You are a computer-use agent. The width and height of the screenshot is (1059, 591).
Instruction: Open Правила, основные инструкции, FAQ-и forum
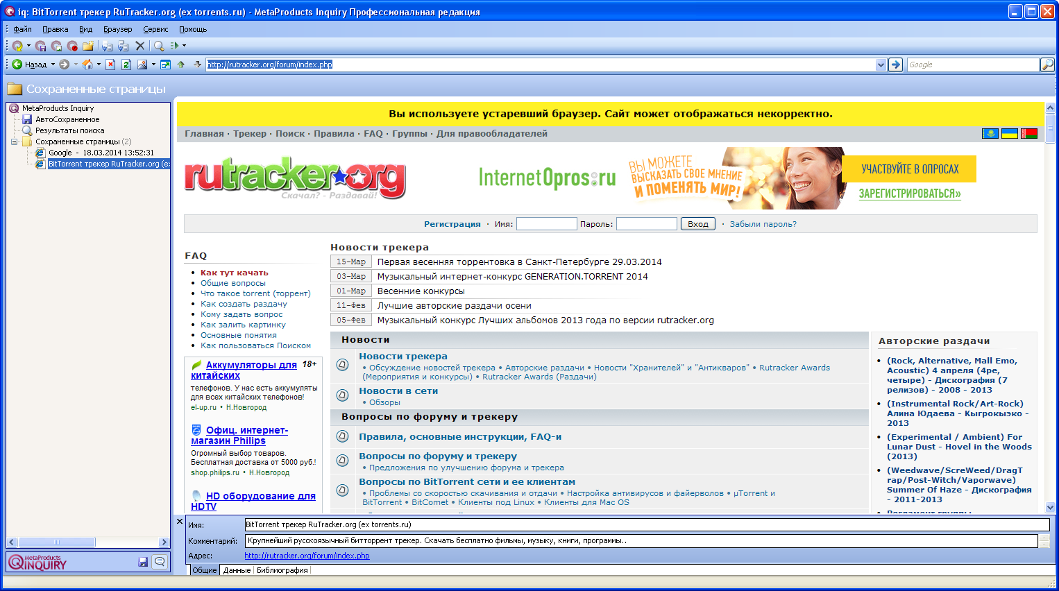(x=460, y=436)
